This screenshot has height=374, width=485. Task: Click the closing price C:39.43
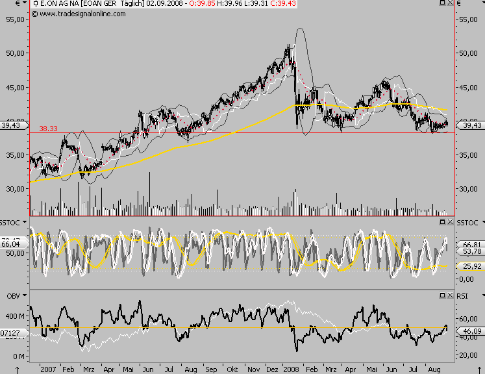click(x=282, y=4)
